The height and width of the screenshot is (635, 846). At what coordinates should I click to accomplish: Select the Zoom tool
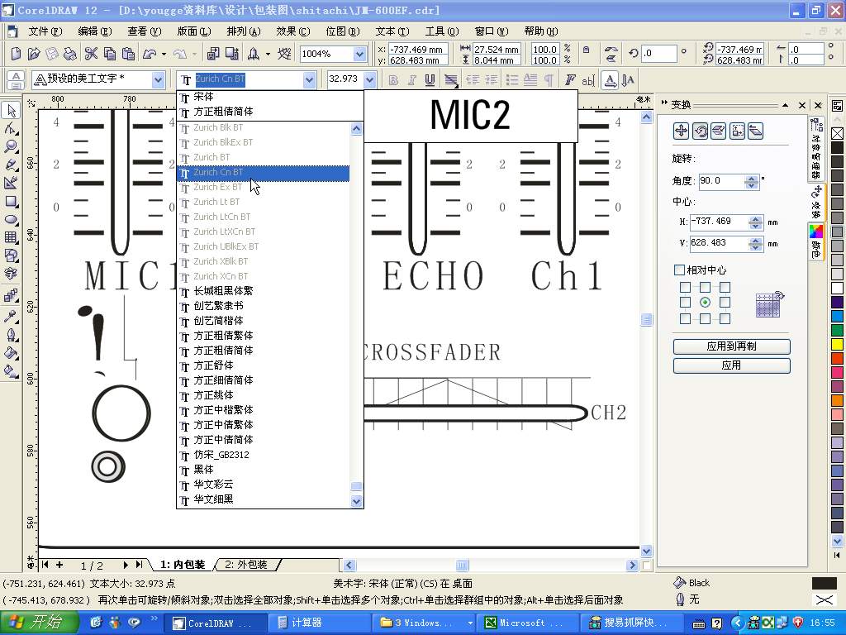point(11,146)
